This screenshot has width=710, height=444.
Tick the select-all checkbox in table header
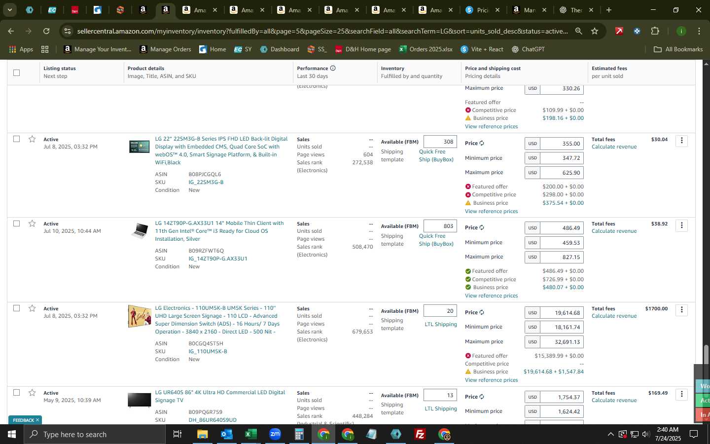point(16,73)
